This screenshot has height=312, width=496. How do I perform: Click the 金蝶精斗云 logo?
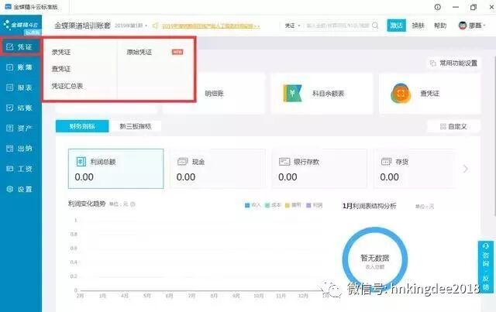(21, 26)
